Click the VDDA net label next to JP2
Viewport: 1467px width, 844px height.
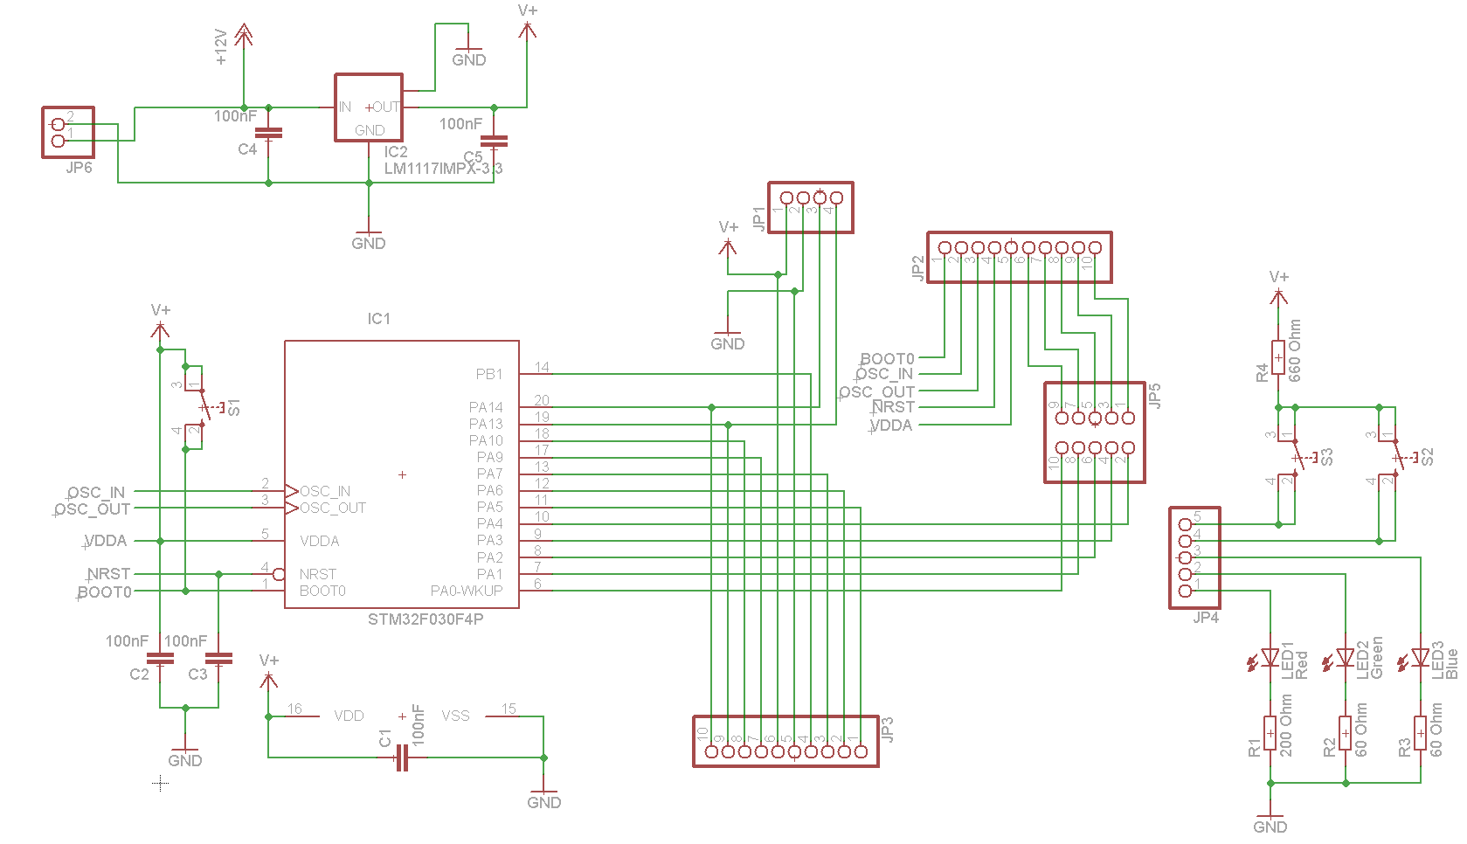coord(891,425)
